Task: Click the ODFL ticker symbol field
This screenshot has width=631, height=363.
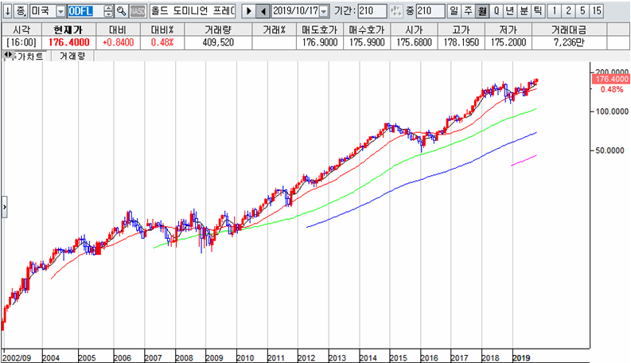Action: [85, 11]
